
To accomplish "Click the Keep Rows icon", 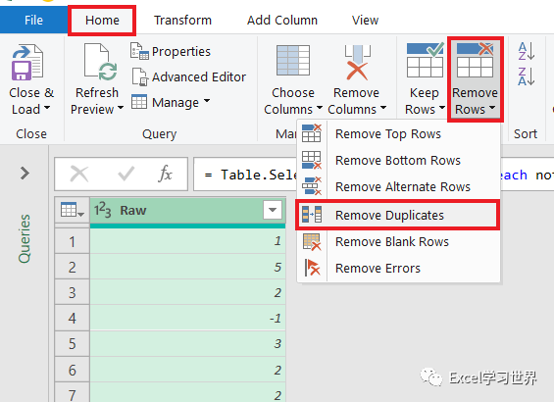I will 425,60.
